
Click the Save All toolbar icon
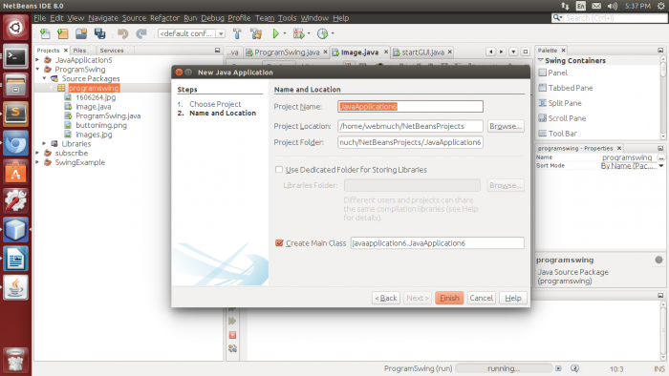point(99,33)
